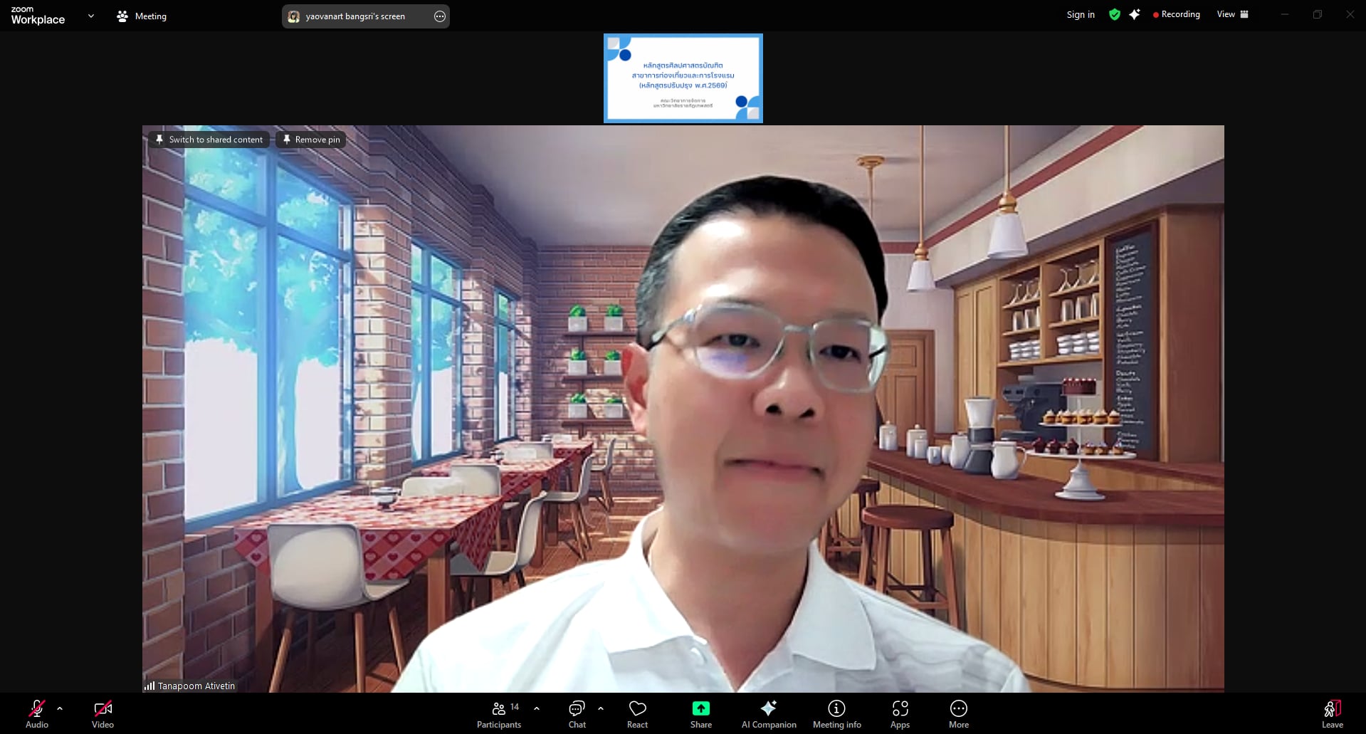
Task: Click Switch to shared content
Action: point(209,140)
